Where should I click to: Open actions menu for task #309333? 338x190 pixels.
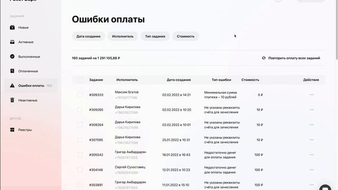(312, 95)
